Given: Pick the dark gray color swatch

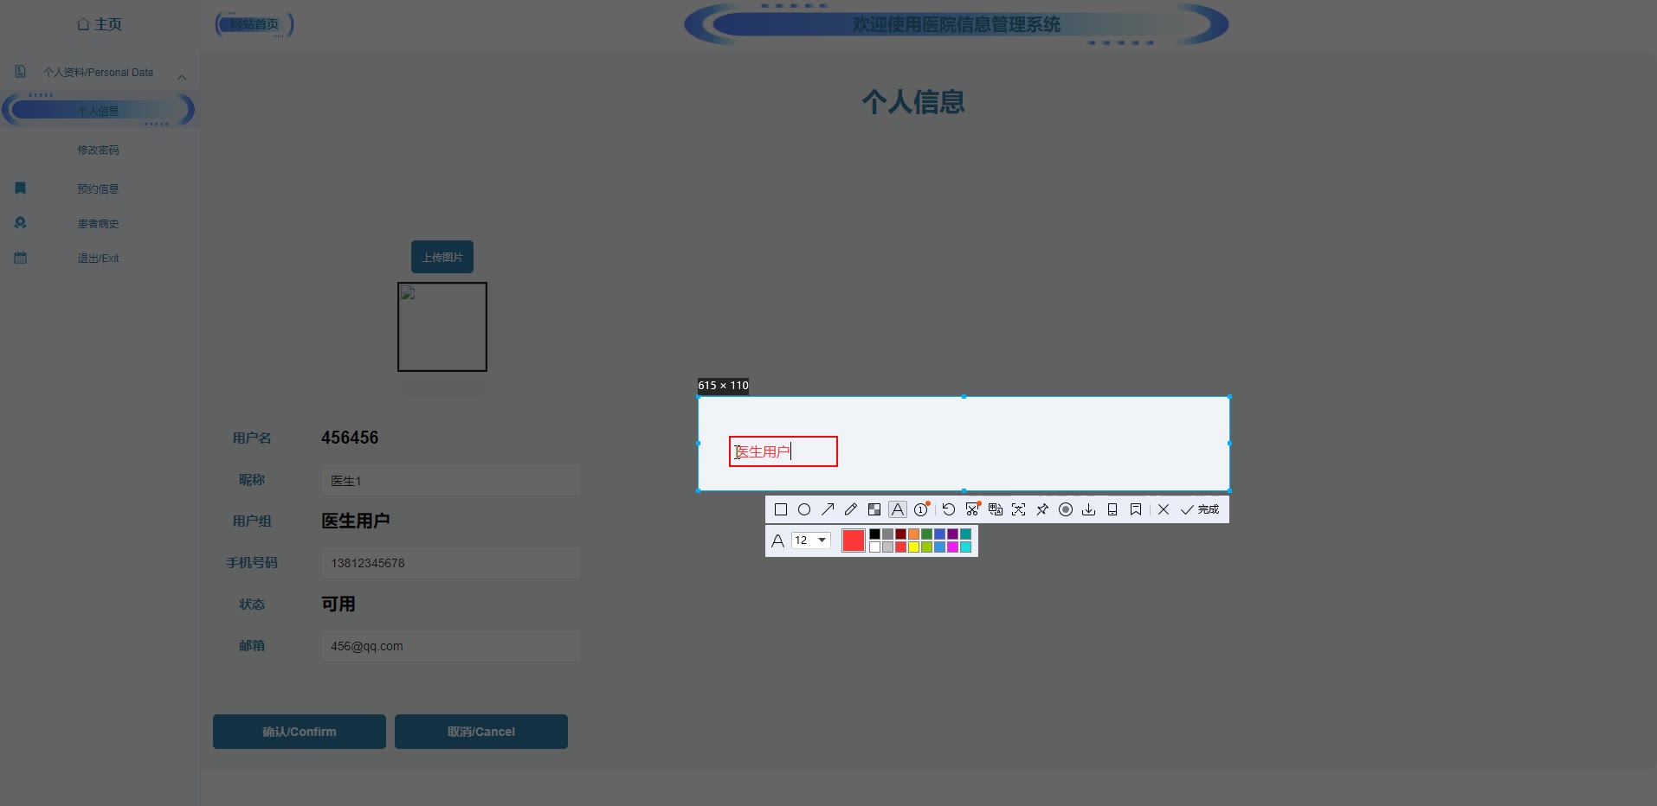Looking at the screenshot, I should (887, 534).
